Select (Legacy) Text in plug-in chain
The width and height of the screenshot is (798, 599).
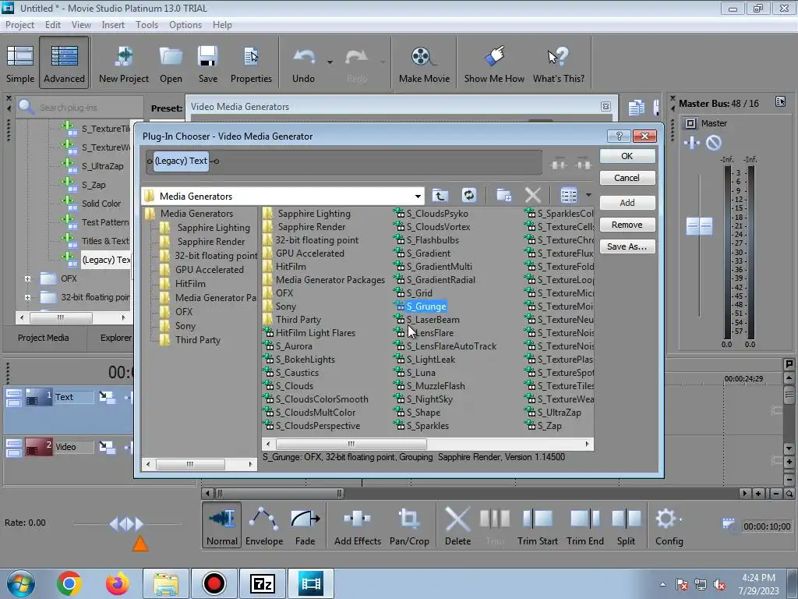click(181, 161)
